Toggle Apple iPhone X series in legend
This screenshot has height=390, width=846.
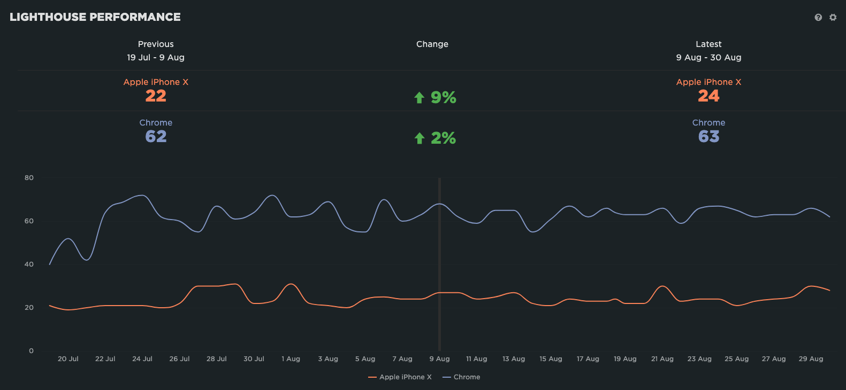coord(405,377)
